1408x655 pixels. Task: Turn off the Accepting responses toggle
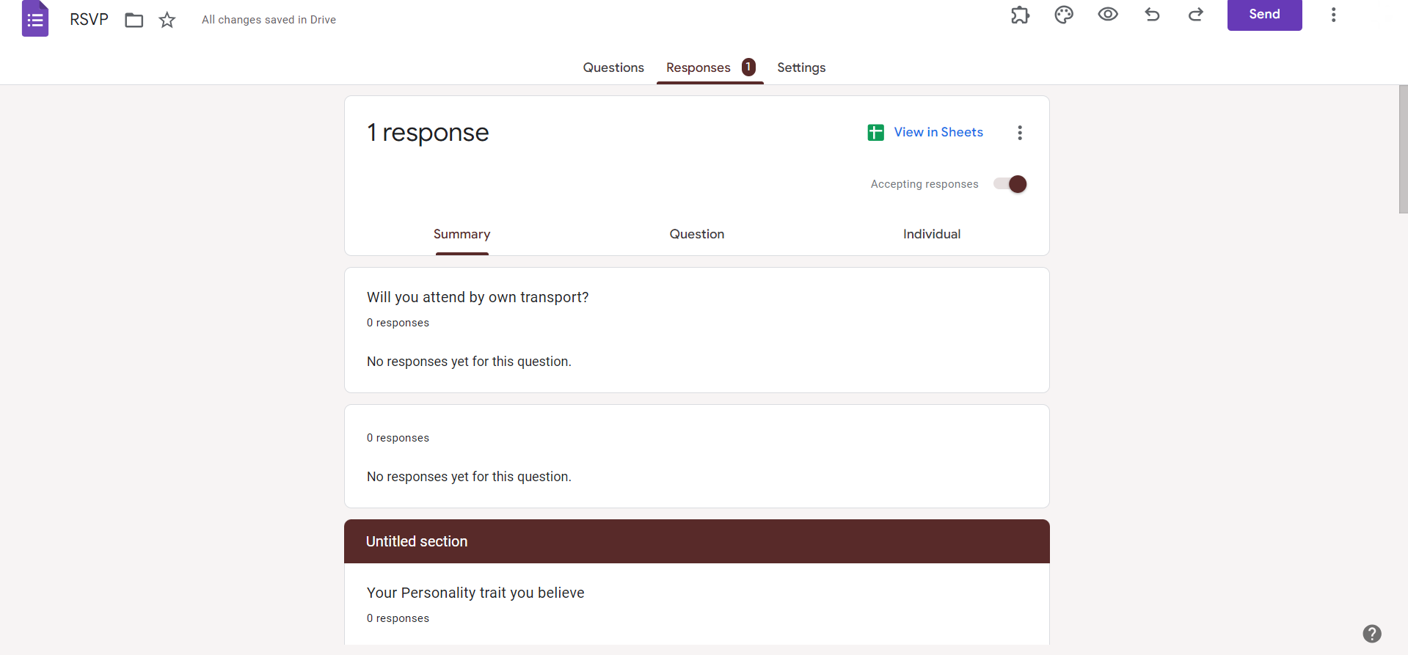click(1010, 184)
